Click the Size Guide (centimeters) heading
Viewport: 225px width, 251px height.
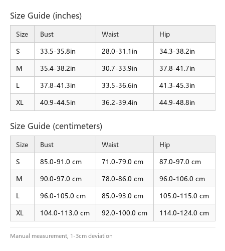click(56, 126)
